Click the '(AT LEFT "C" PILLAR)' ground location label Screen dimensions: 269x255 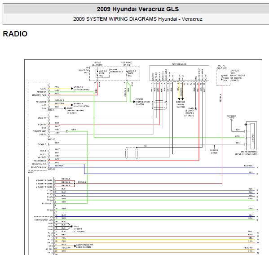pos(79,230)
